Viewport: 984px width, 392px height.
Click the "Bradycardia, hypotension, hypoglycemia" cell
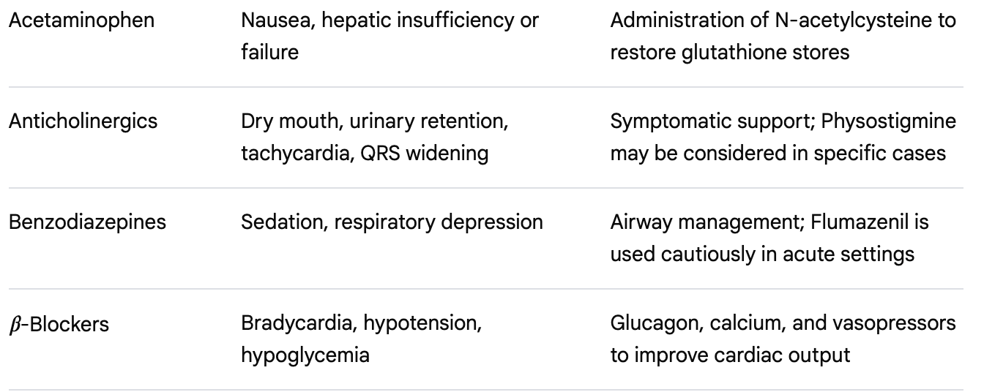[x=361, y=339]
